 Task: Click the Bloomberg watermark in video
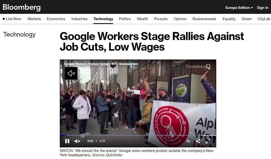click(198, 67)
